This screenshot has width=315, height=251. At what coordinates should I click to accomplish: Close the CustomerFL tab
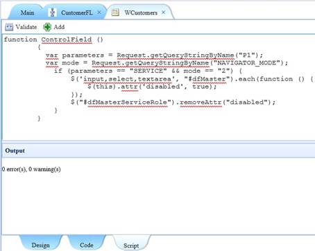click(x=99, y=12)
